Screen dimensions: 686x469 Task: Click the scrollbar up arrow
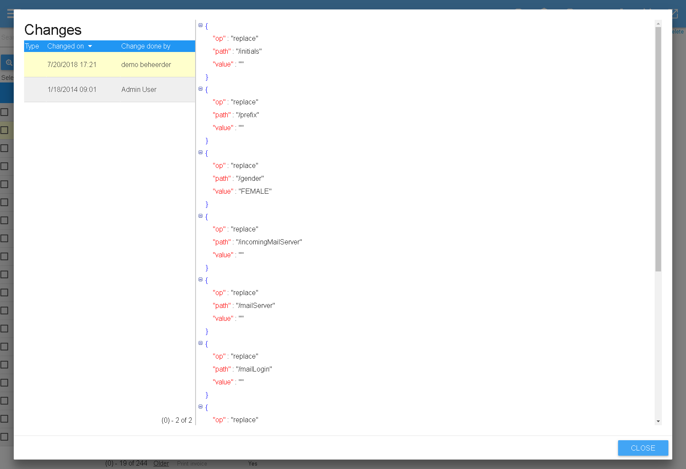point(658,24)
